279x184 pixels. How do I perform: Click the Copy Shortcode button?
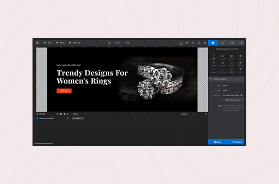(233, 100)
